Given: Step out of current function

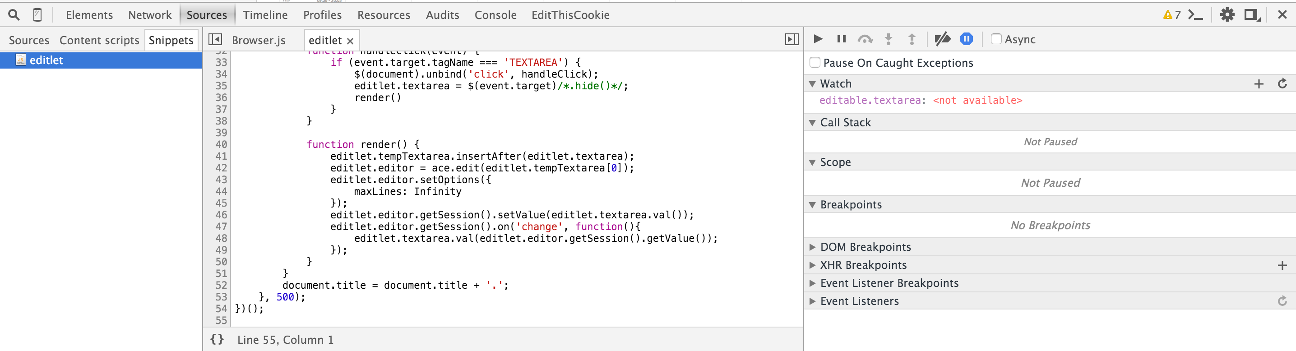Looking at the screenshot, I should click(x=912, y=39).
